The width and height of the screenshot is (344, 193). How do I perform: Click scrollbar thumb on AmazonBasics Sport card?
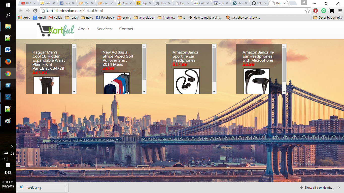point(214,65)
